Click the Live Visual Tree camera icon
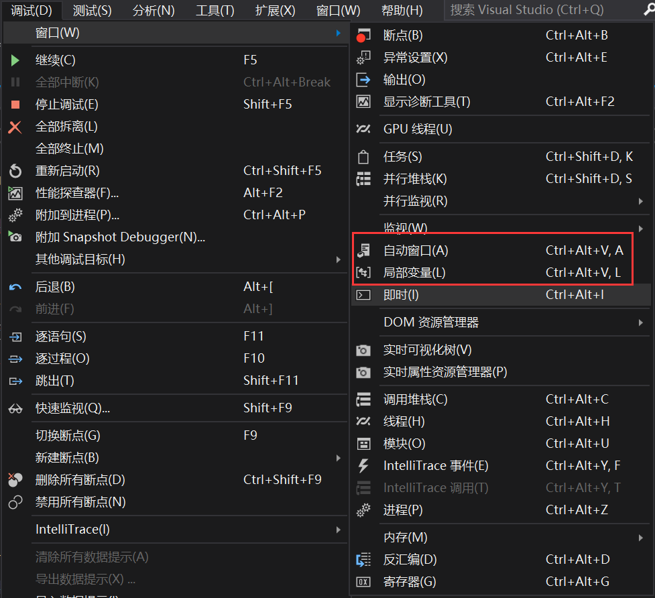Image resolution: width=655 pixels, height=598 pixels. coord(363,350)
